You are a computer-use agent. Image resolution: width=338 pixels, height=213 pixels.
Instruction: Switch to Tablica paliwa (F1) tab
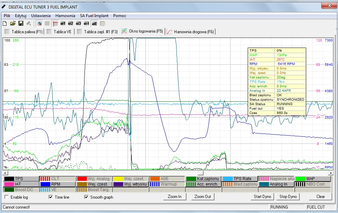point(23,32)
